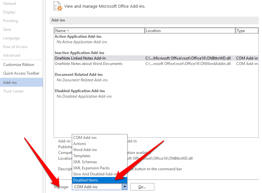Select Templates option in dropdown
The image size is (262, 193).
[x=82, y=156]
